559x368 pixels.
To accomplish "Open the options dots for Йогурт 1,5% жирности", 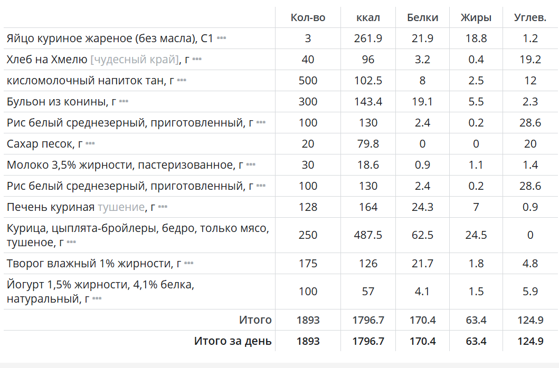I will pos(97,298).
